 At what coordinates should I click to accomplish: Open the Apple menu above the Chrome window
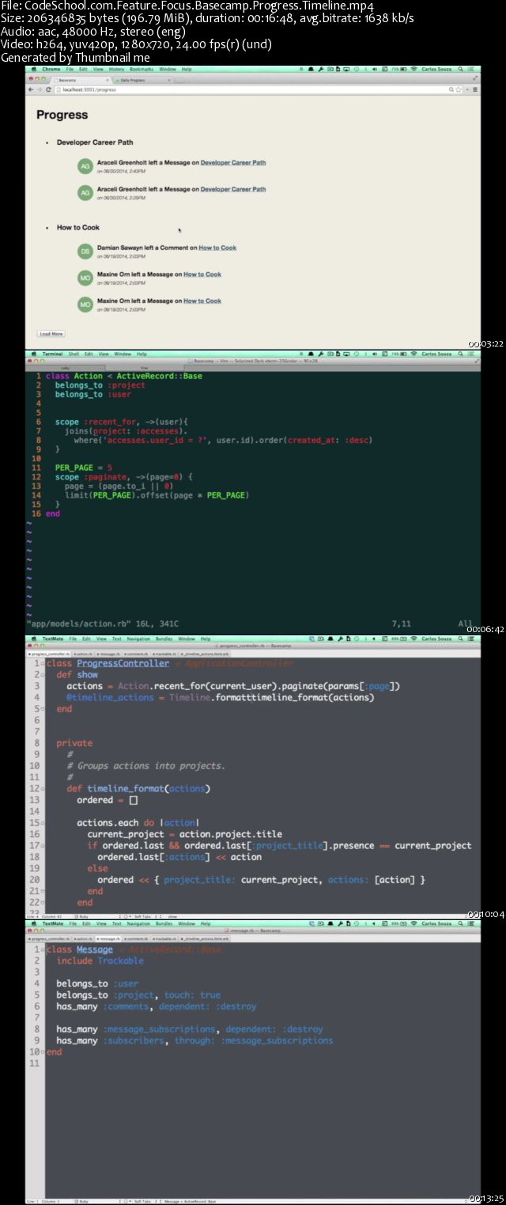click(x=33, y=70)
